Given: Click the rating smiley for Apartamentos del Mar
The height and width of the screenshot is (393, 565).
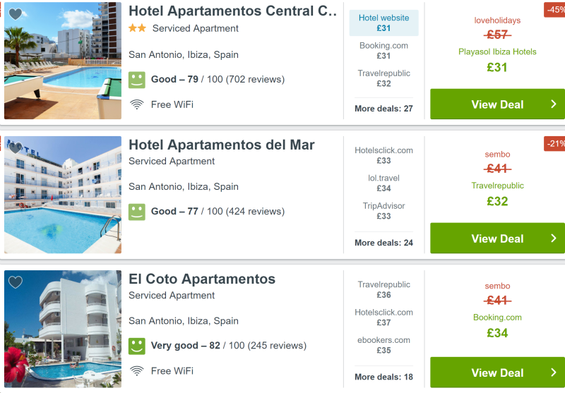Looking at the screenshot, I should [137, 212].
